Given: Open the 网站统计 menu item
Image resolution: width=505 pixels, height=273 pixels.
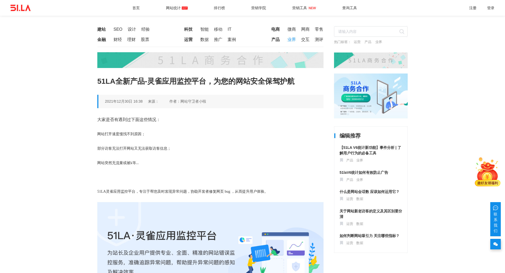Looking at the screenshot, I should point(173,8).
